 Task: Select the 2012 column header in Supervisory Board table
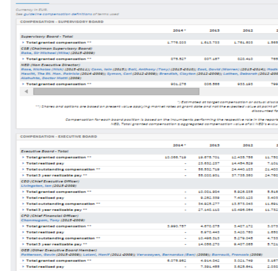[248, 30]
